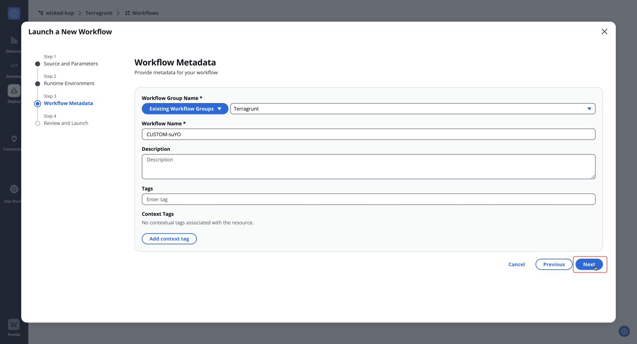Click the Add context tag button

pos(169,239)
